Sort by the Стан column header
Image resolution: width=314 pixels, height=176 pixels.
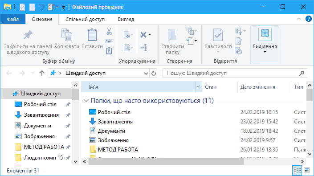(220, 87)
